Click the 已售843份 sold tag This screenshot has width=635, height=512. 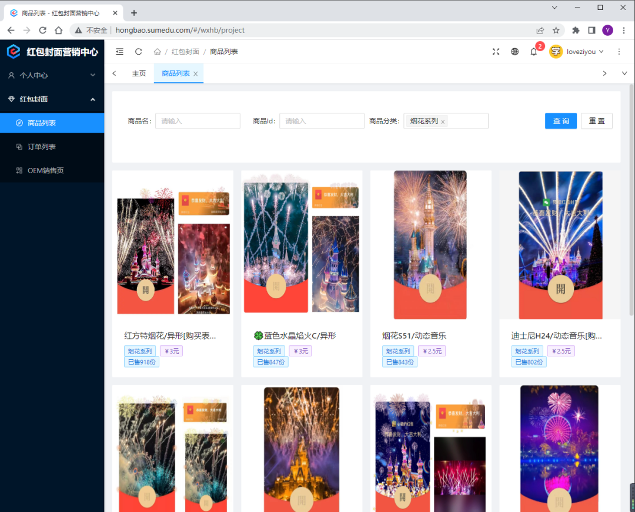click(400, 362)
